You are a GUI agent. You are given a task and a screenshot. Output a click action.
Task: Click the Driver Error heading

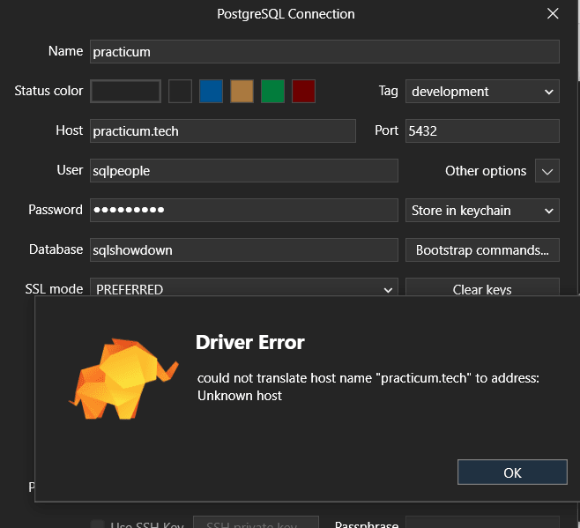(250, 342)
